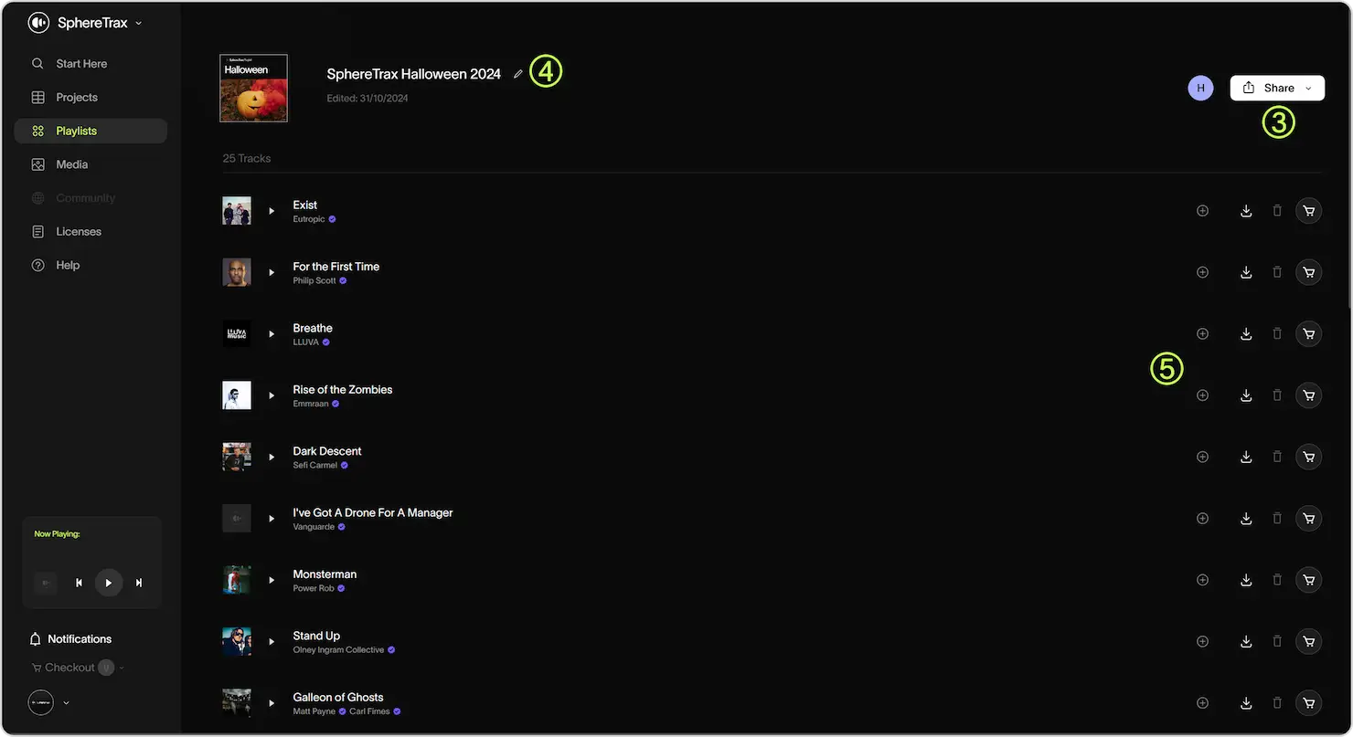The width and height of the screenshot is (1353, 737).
Task: Add Breathe to the cart
Action: pos(1308,333)
